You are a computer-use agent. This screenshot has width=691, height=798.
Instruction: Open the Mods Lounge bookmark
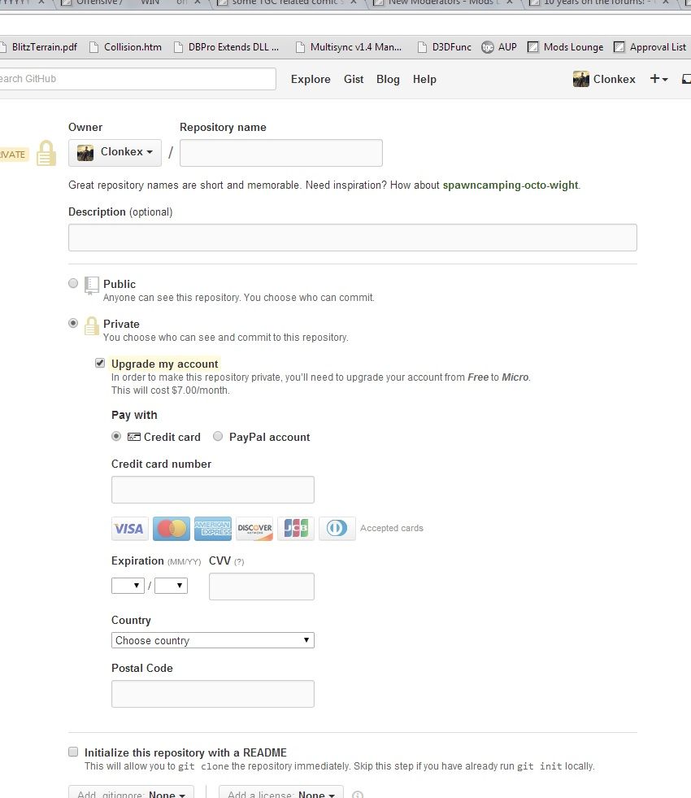566,47
